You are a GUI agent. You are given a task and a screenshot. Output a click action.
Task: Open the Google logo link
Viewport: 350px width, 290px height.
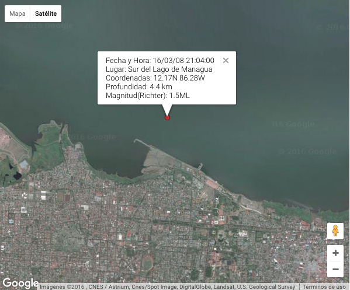[x=20, y=284]
